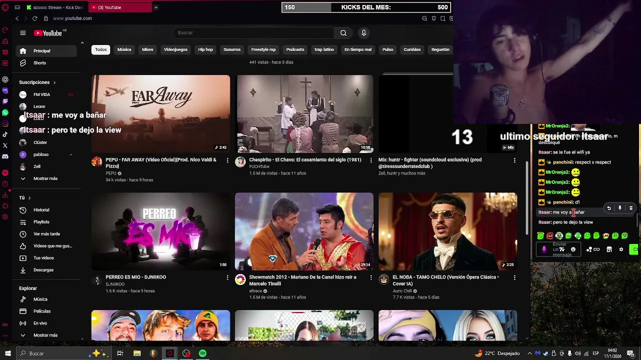Start voice search with the microphone icon
This screenshot has height=360, width=641.
coord(364,33)
